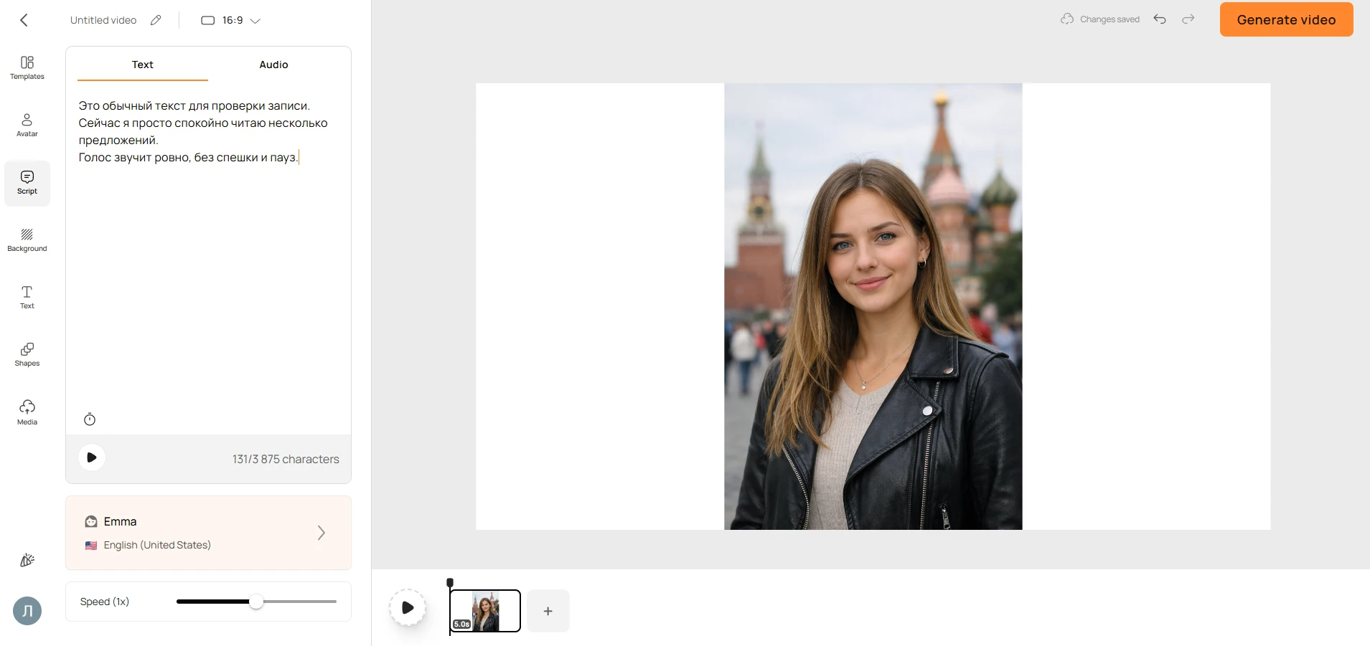Switch to the Text script tab
The image size is (1370, 646).
click(x=142, y=65)
